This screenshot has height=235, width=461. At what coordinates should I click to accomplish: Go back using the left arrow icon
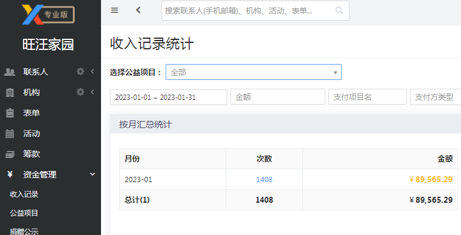(x=138, y=10)
